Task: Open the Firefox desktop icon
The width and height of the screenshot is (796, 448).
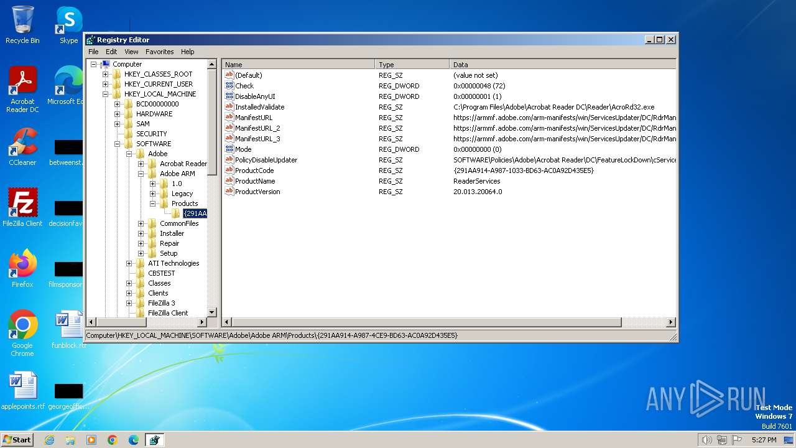Action: pos(22,268)
